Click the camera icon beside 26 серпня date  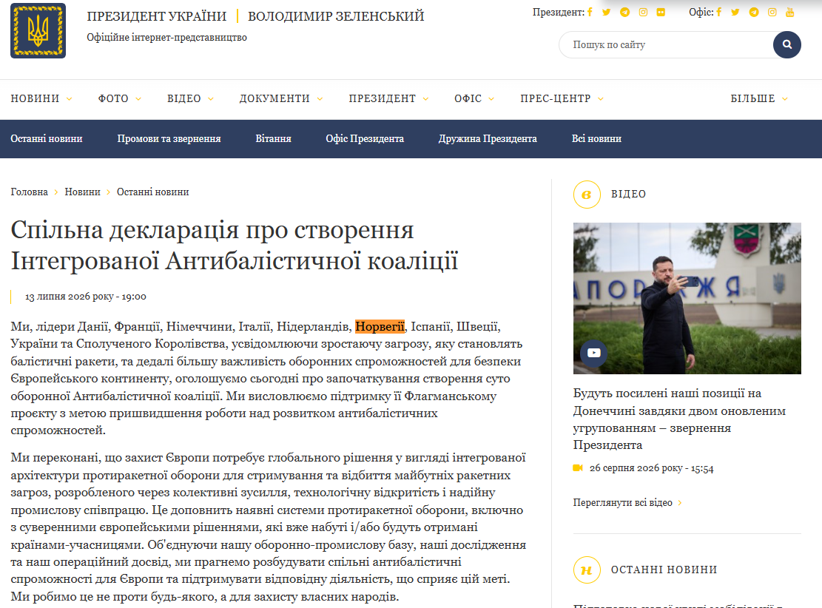click(578, 467)
